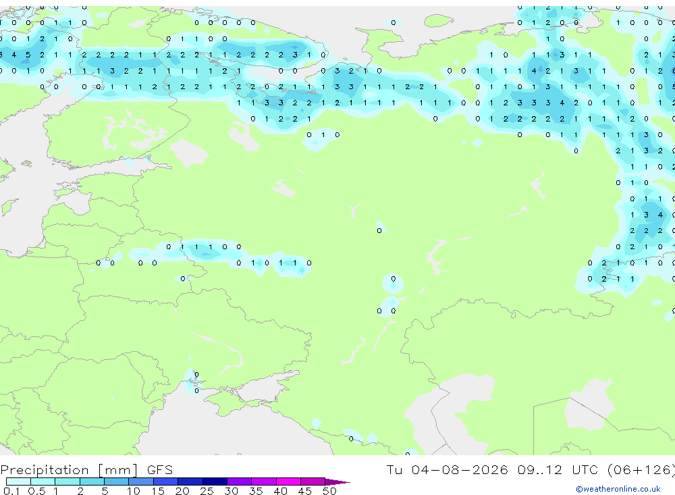Click legend label '0.1'
Screen dimensions: 675x495
pos(11,491)
